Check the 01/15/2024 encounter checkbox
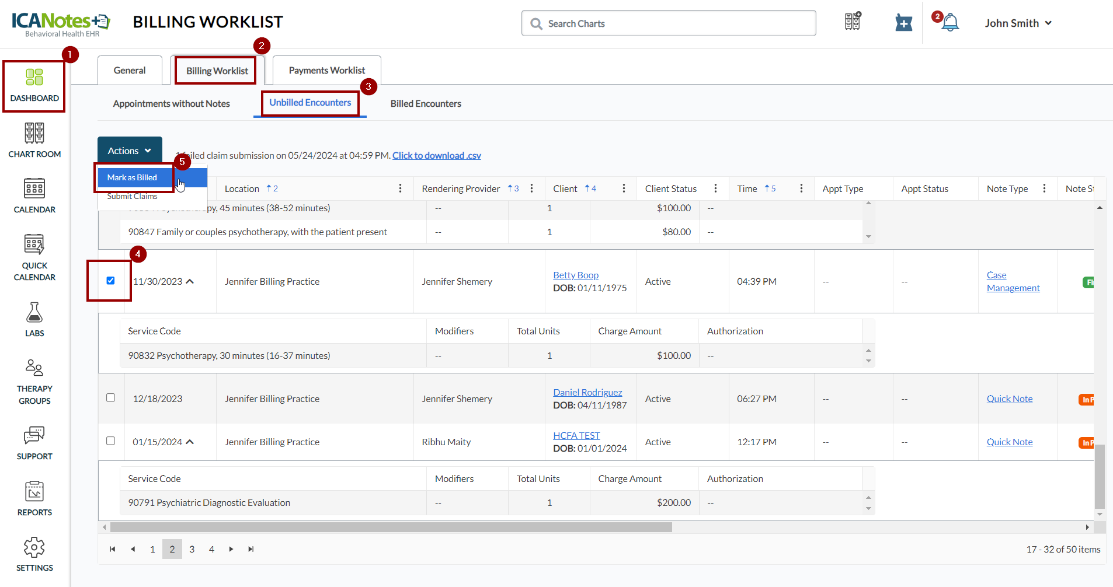This screenshot has width=1113, height=587. pos(110,441)
